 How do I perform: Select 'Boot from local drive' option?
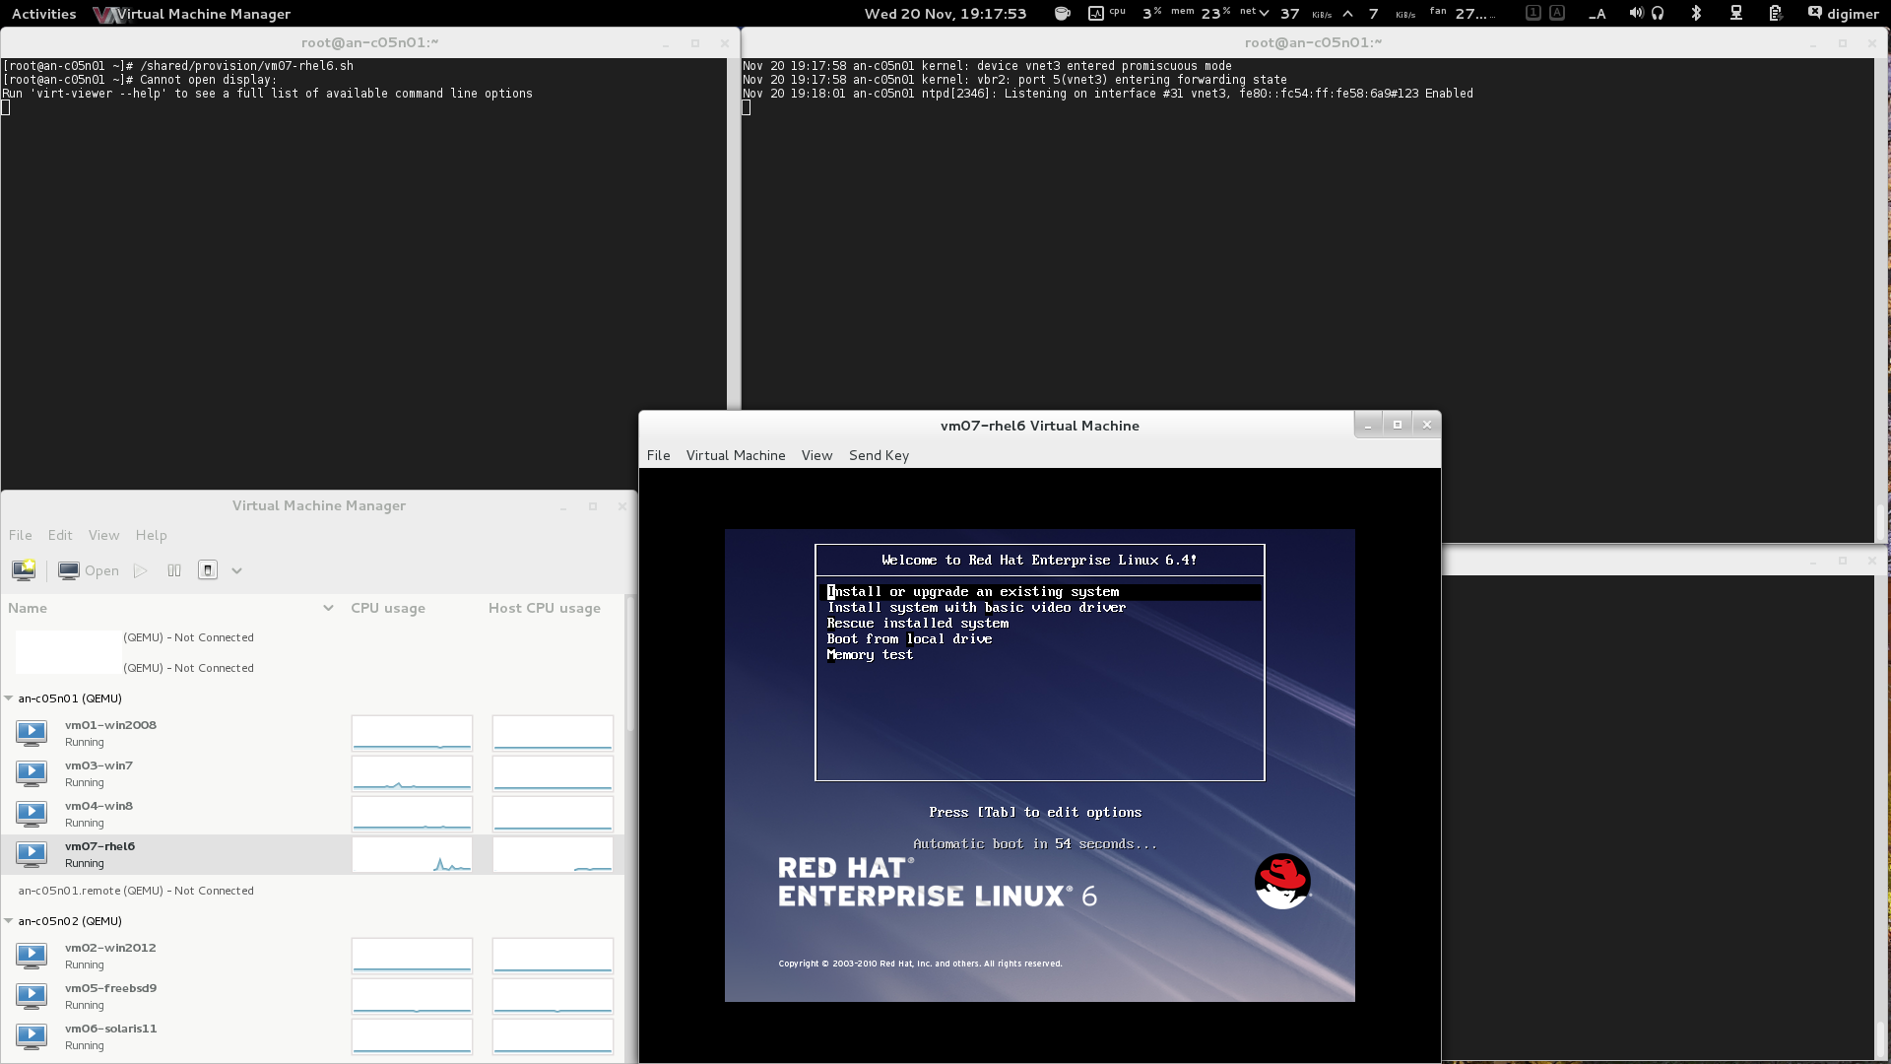pos(909,639)
